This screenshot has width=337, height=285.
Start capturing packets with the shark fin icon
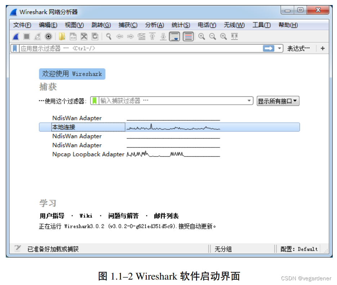point(16,36)
